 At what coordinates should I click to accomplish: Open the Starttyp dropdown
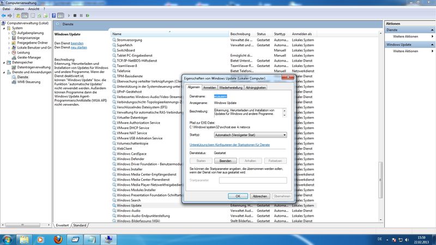250,134
